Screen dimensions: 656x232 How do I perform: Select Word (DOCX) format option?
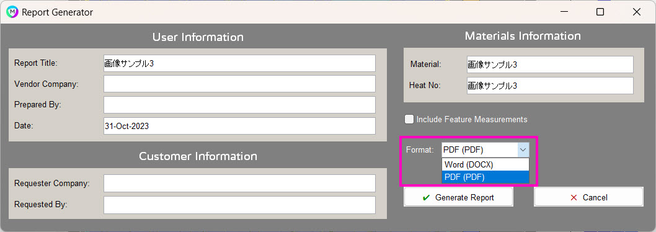(485, 164)
